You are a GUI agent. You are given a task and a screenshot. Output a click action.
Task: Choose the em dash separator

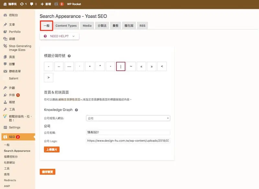[69, 67]
